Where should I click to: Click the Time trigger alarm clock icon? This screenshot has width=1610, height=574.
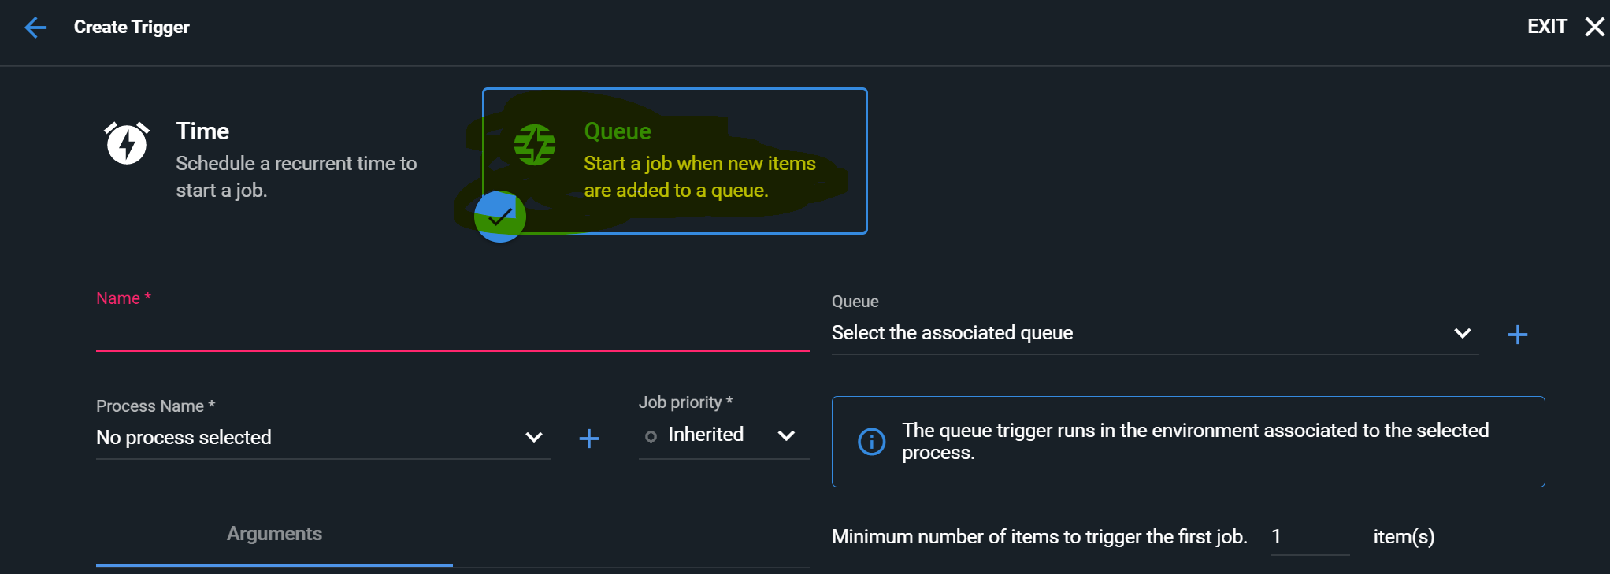[126, 145]
